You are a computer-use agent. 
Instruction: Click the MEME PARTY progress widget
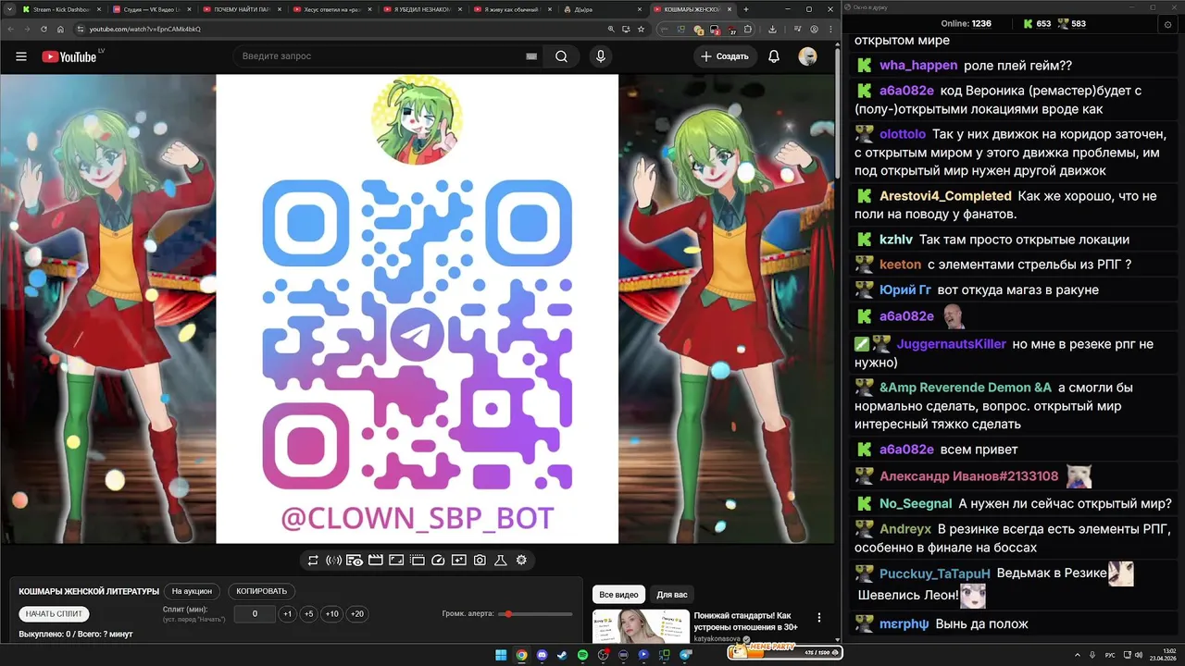point(785,652)
